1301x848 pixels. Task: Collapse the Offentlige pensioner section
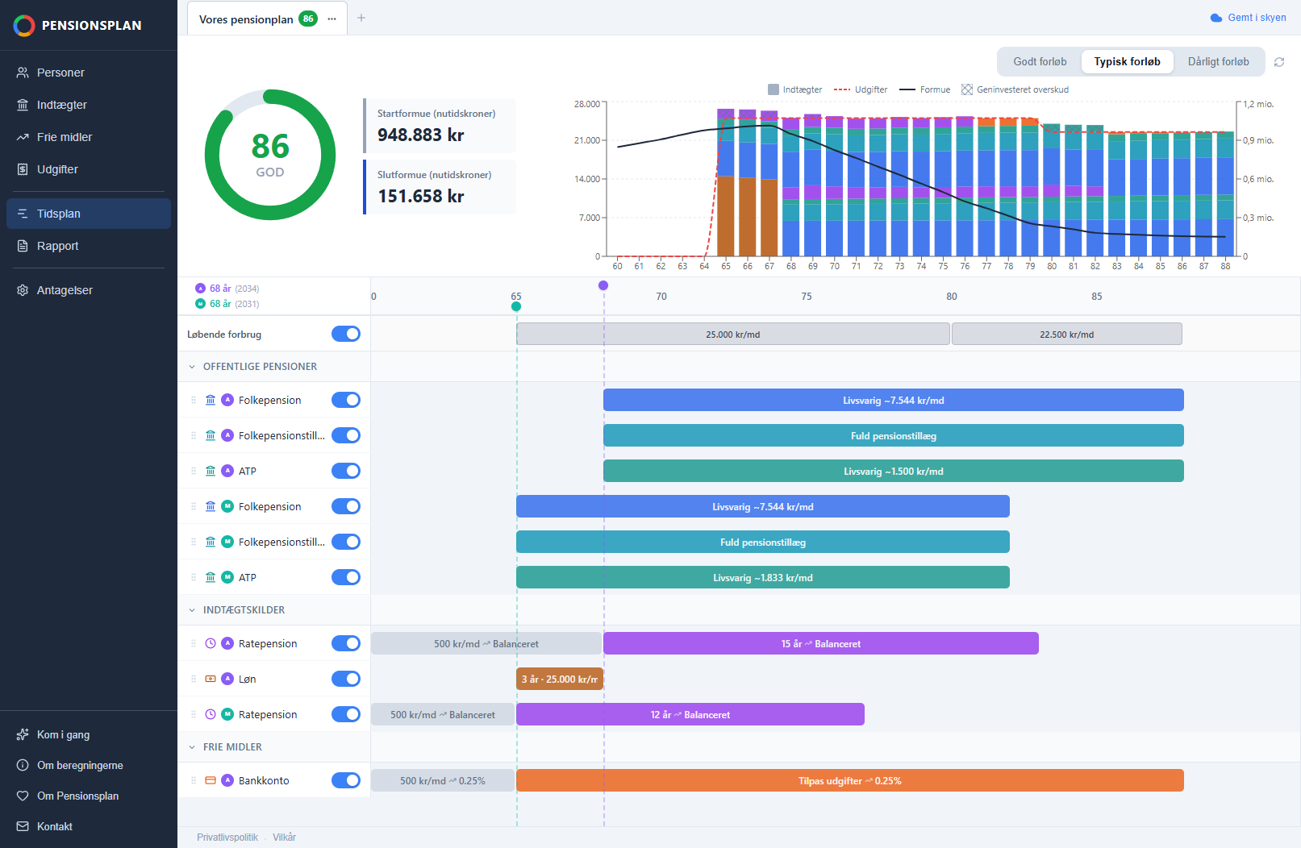192,367
